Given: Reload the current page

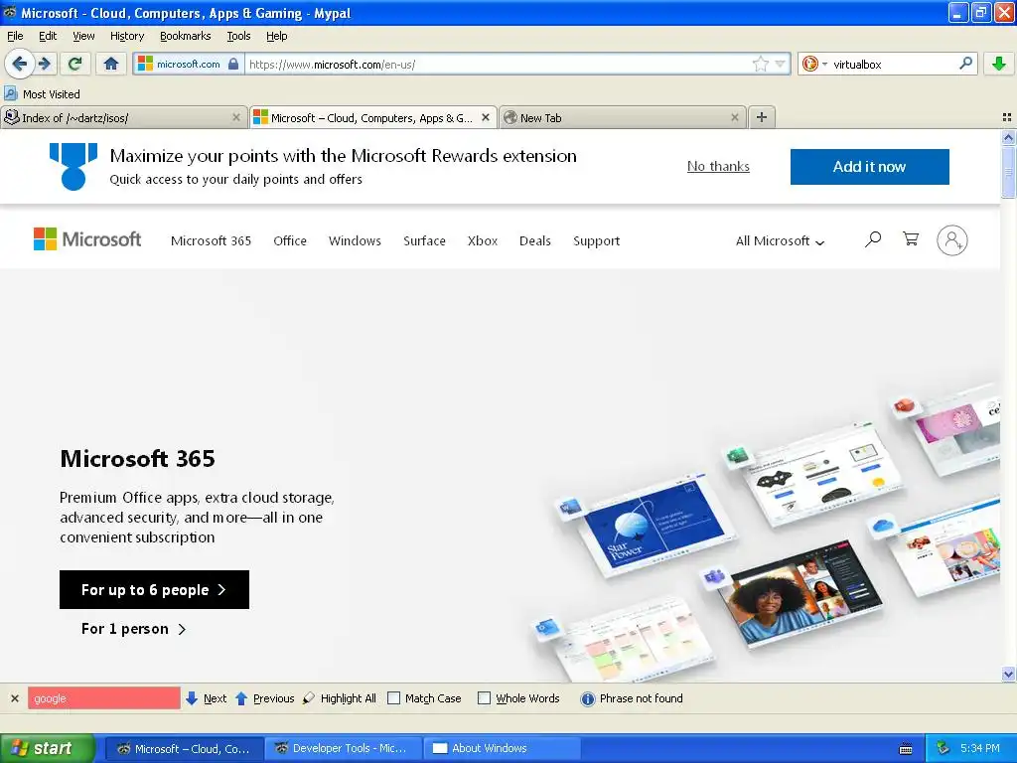Looking at the screenshot, I should click(x=74, y=64).
